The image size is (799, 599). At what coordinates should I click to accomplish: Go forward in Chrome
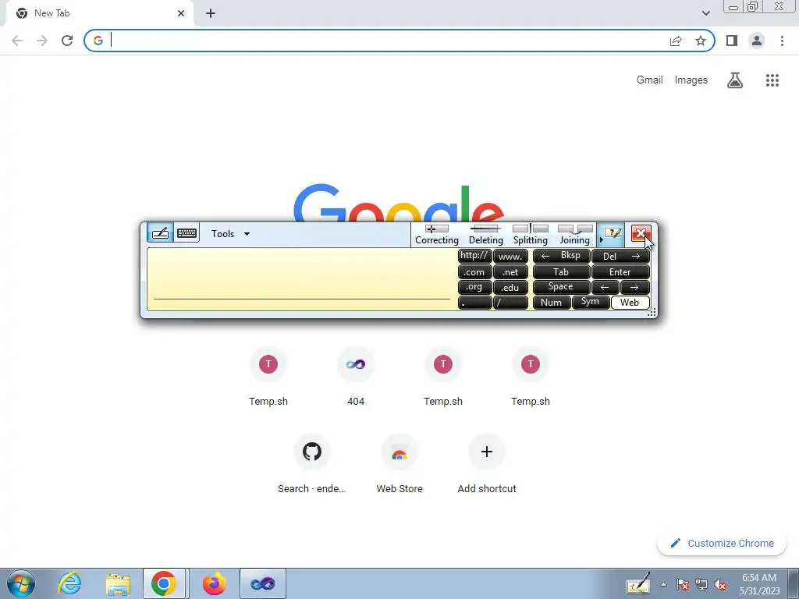pos(42,41)
